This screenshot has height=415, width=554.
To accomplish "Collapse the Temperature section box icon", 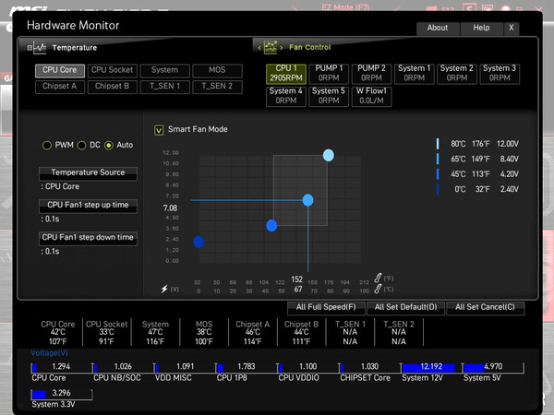I will 30,48.
